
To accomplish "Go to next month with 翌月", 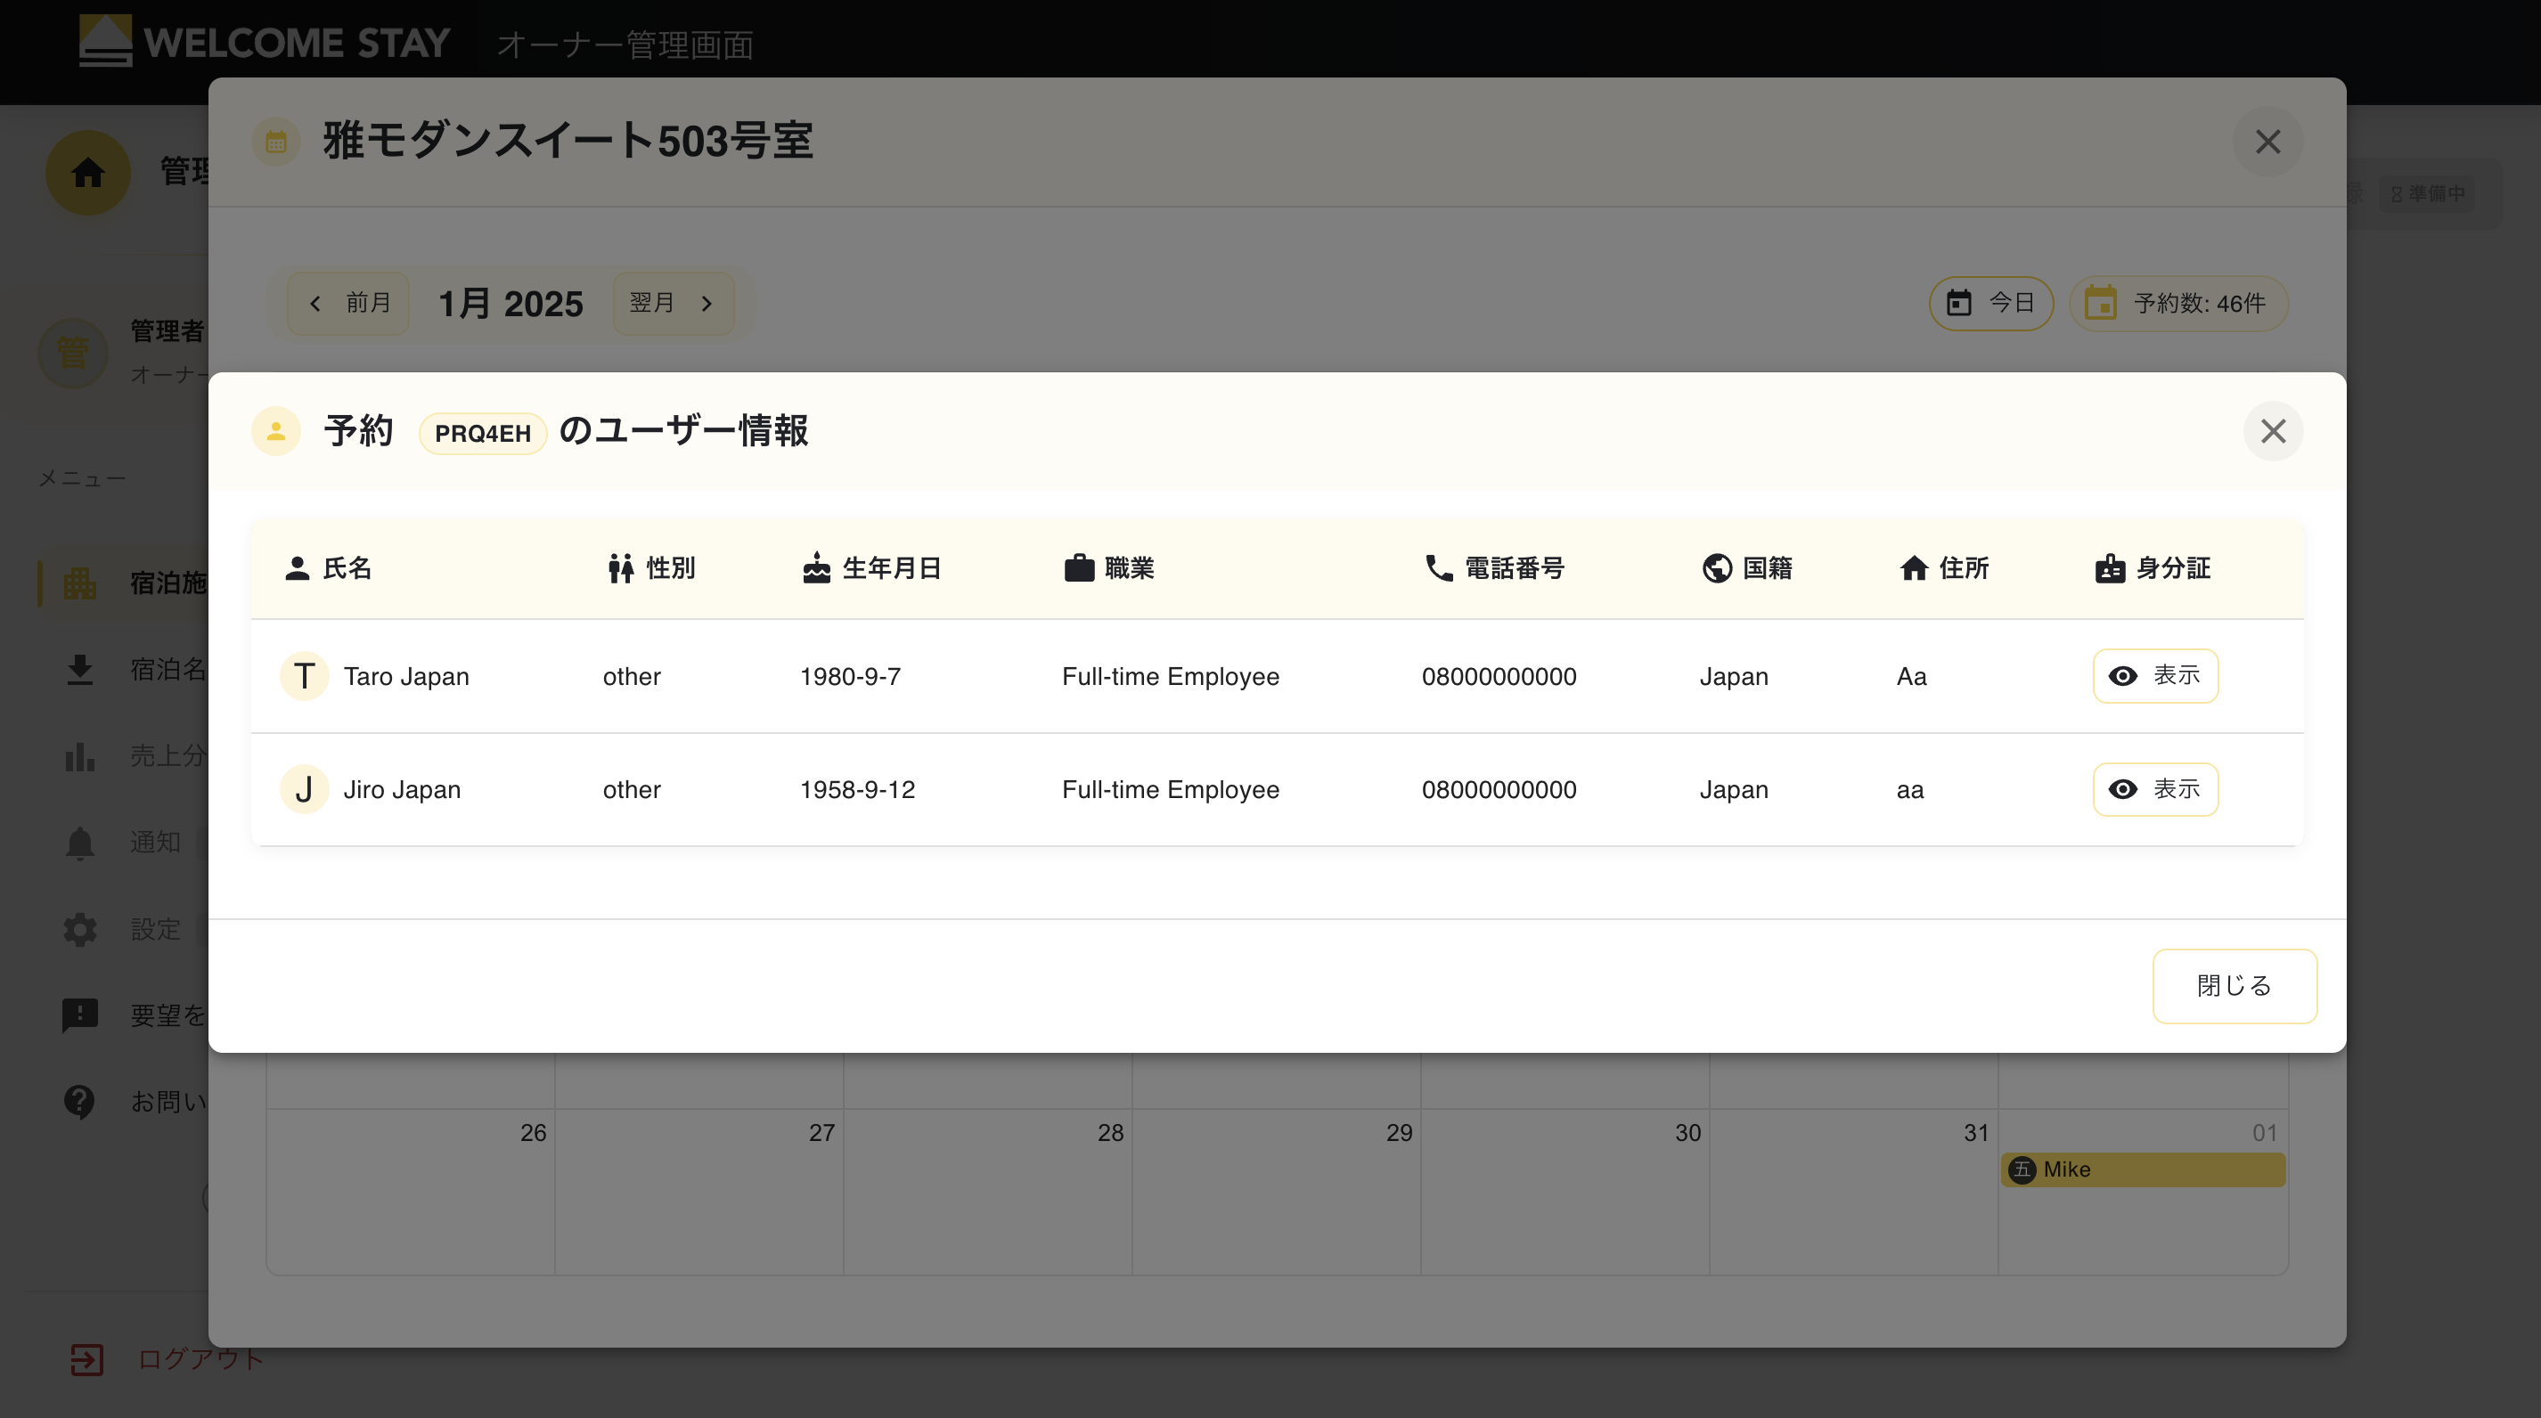I will click(x=673, y=303).
